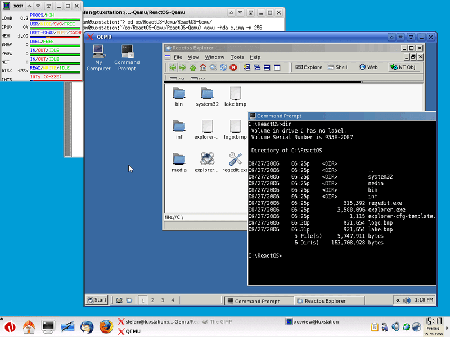Toggle the Shell view mode
Image resolution: width=450 pixels, height=337 pixels.
tap(337, 67)
